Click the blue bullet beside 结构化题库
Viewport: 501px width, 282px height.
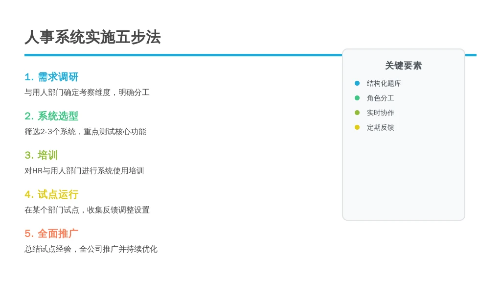[357, 83]
